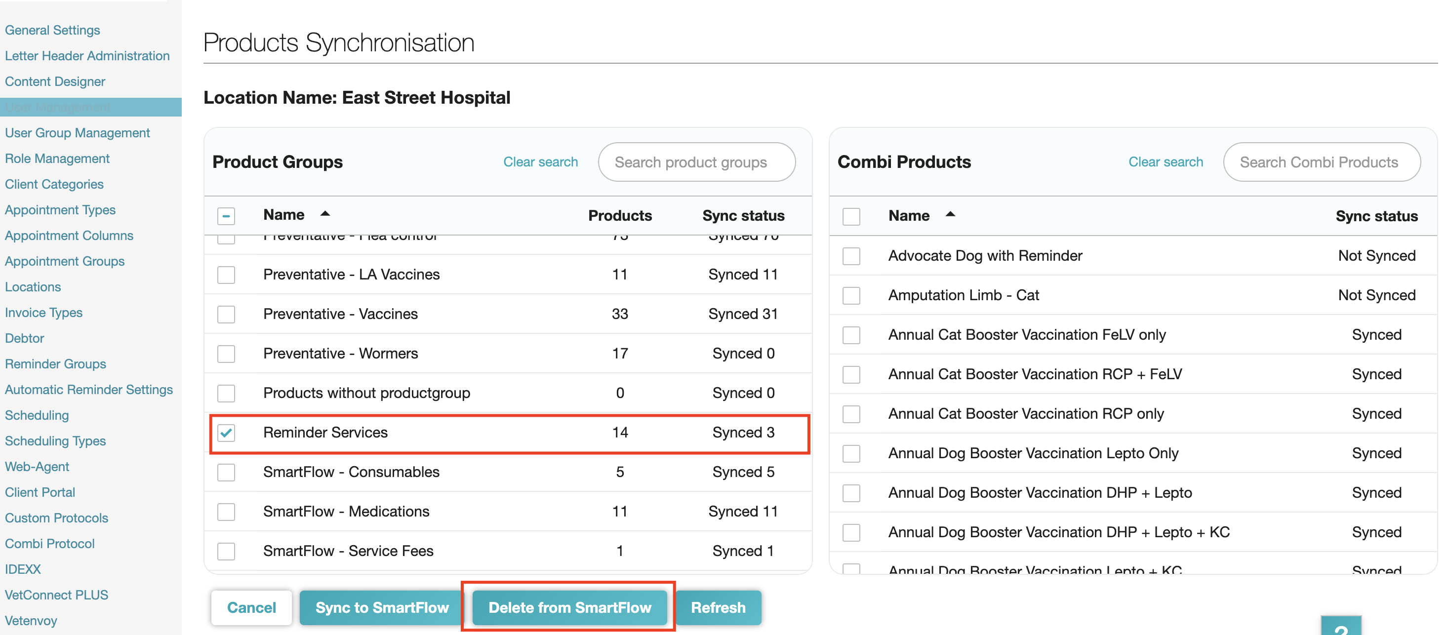1451x635 pixels.
Task: Select all Combi Products via header checkbox
Action: (x=851, y=216)
